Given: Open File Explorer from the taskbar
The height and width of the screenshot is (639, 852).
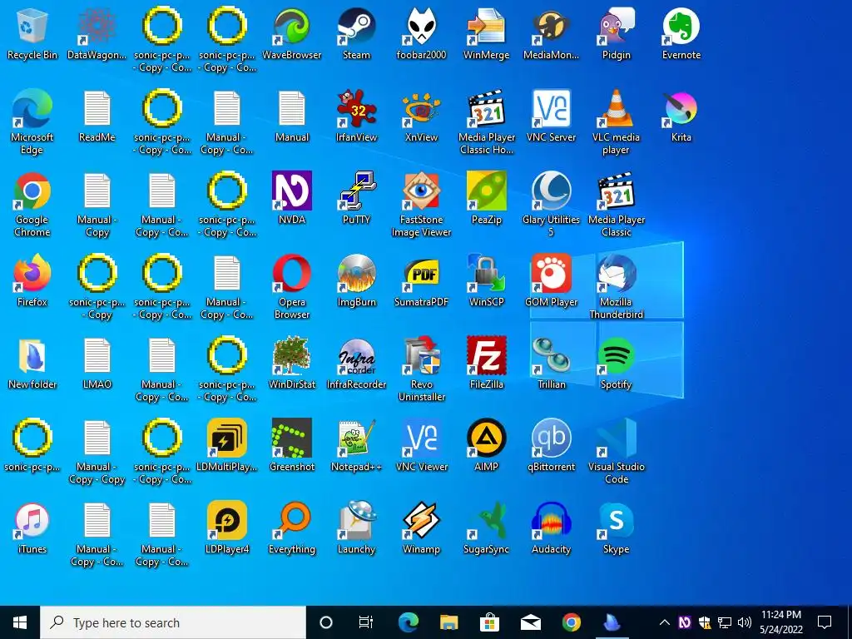Looking at the screenshot, I should point(448,622).
